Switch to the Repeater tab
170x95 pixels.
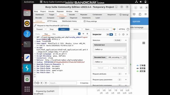pyautogui.click(x=84, y=15)
